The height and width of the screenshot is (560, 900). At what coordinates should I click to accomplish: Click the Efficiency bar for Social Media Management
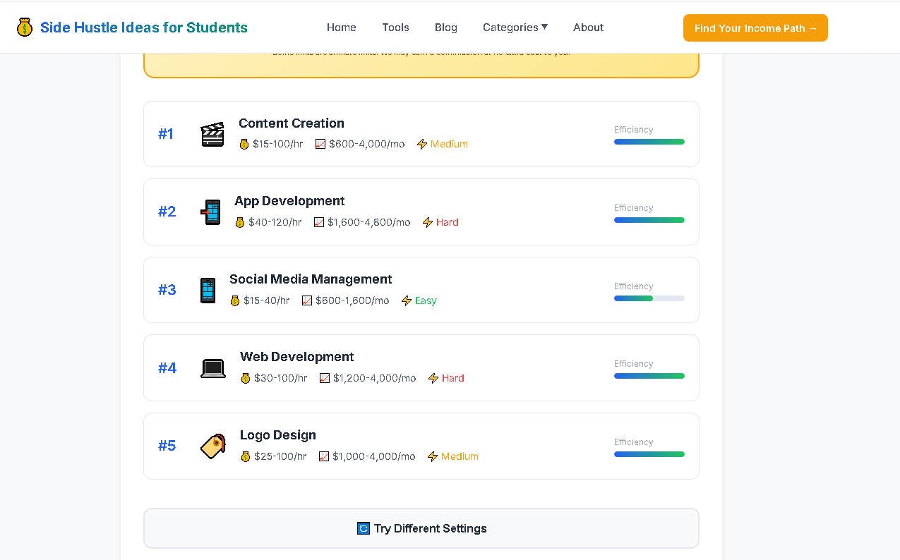pos(649,298)
